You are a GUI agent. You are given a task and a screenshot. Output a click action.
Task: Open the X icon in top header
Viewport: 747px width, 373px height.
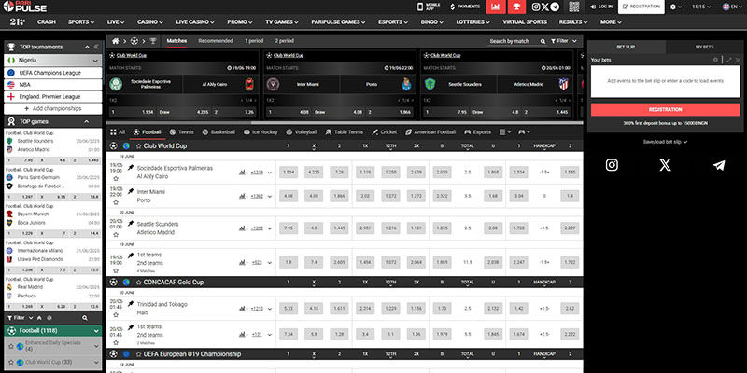click(545, 7)
